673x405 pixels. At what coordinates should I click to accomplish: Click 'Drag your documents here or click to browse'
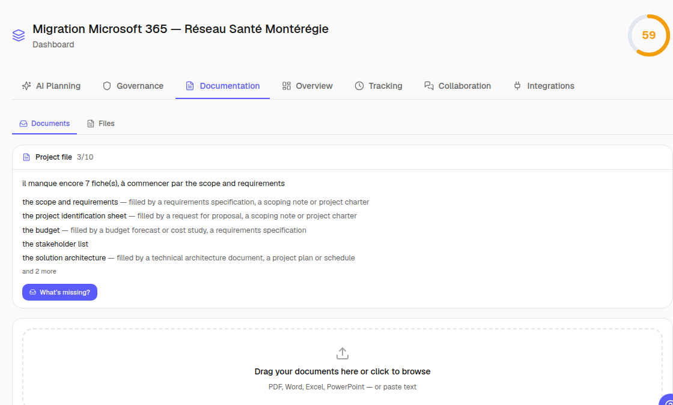coord(342,371)
